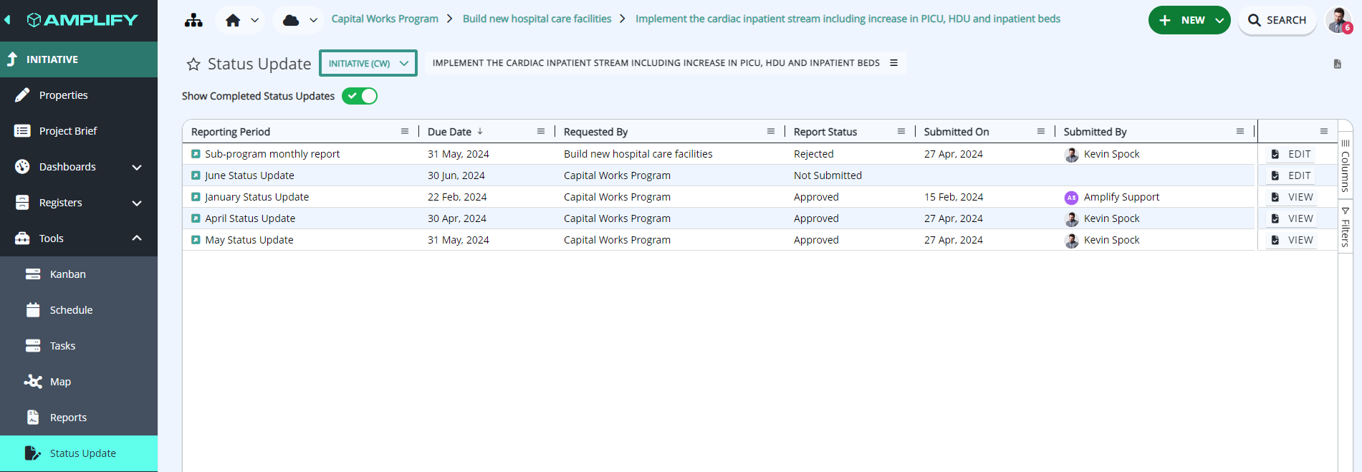Open the Filters side panel
The image size is (1362, 472).
pyautogui.click(x=1346, y=227)
